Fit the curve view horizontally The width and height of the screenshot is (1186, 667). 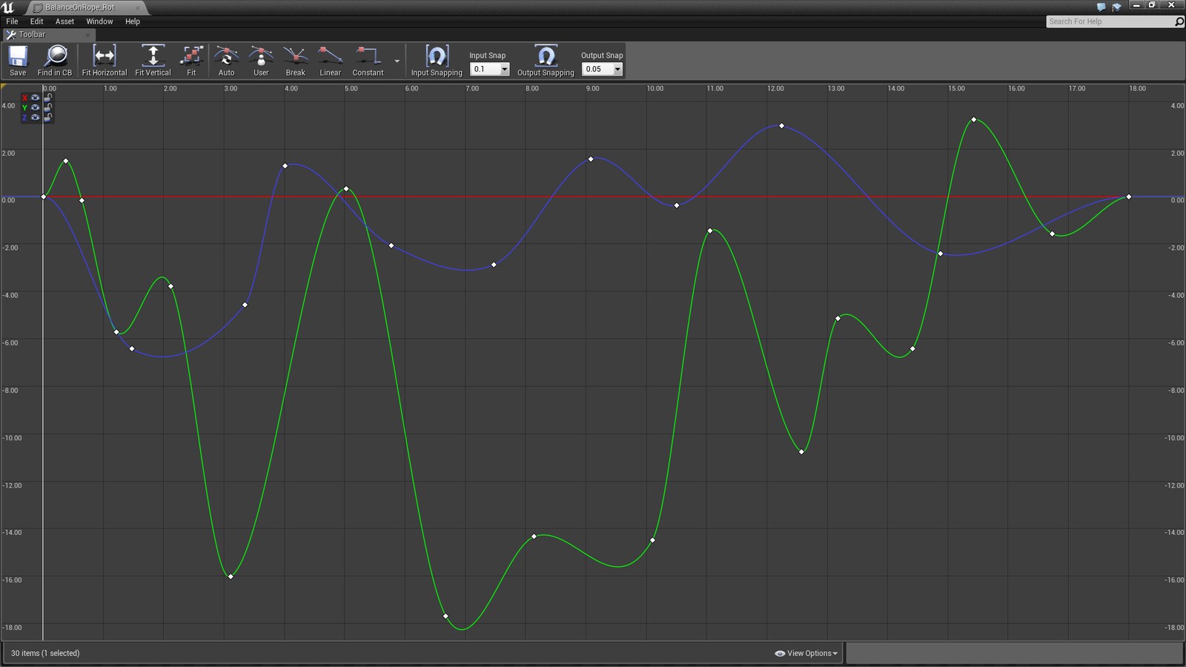pyautogui.click(x=104, y=60)
